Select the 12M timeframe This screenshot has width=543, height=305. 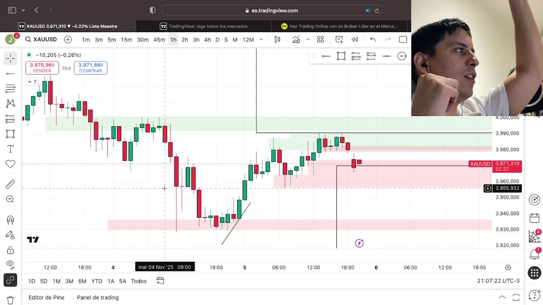[x=248, y=40]
